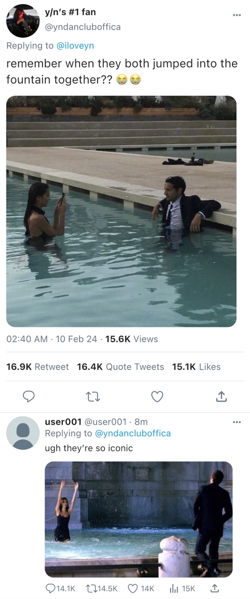Open user001's default avatar
The height and width of the screenshot is (599, 250).
pos(23,433)
